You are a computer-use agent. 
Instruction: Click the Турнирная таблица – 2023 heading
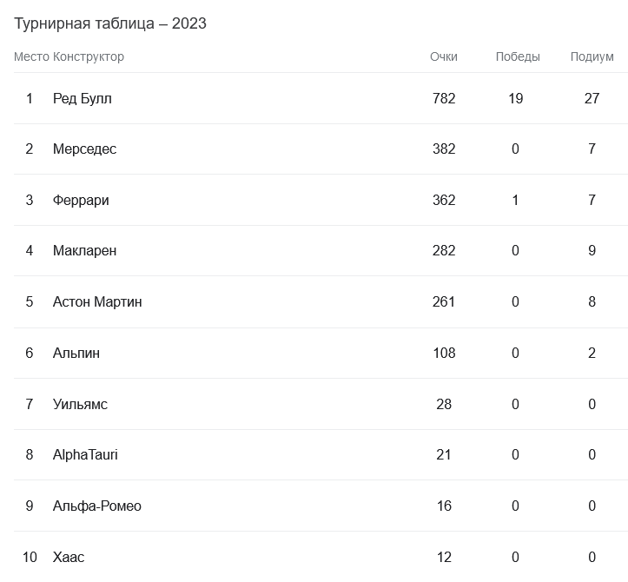pyautogui.click(x=110, y=23)
